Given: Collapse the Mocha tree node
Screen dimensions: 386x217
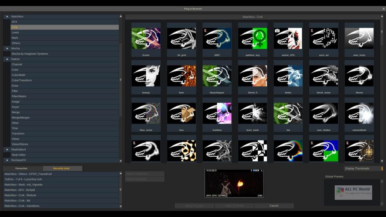Looking at the screenshot, I should coord(7,49).
